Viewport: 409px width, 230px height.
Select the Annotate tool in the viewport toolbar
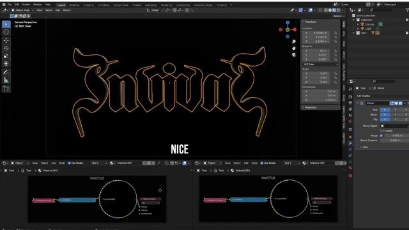(6, 72)
